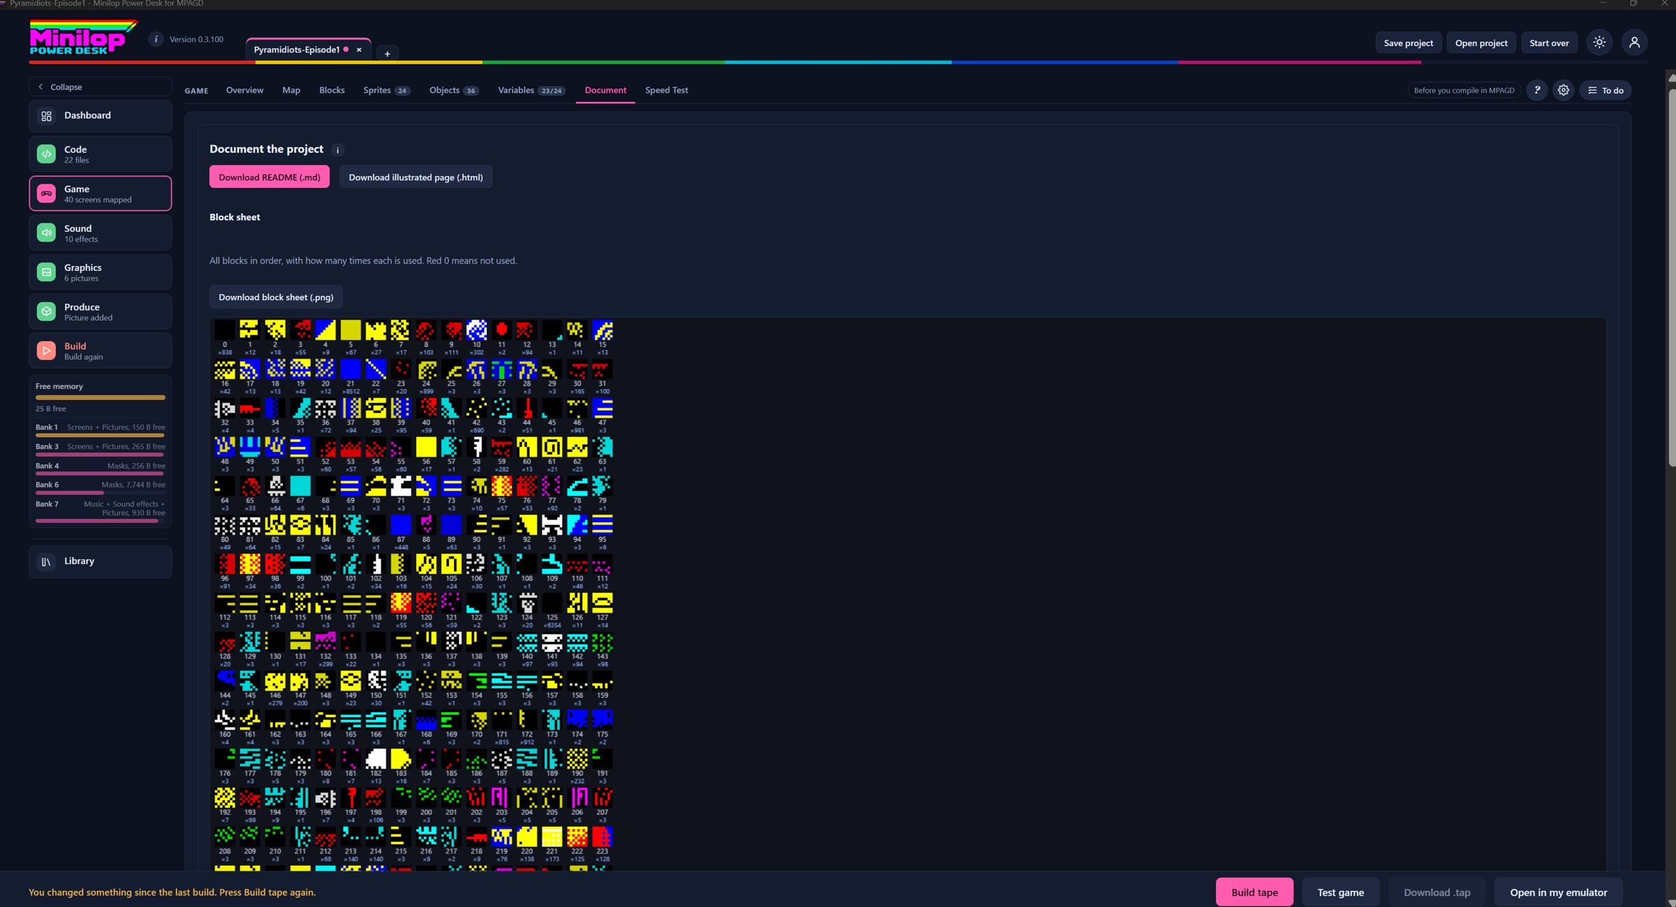Click the version info icon
The image size is (1676, 907).
tap(156, 39)
